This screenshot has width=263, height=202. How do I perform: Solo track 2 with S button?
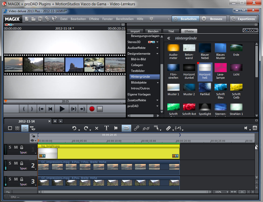(x=10, y=163)
